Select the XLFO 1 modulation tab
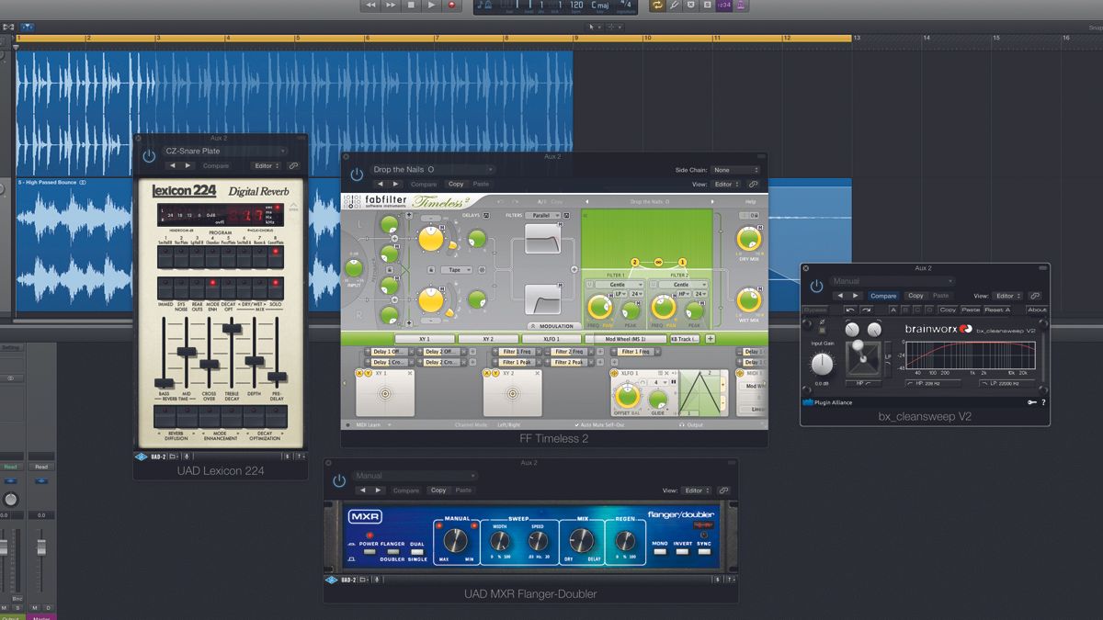This screenshot has width=1103, height=620. (x=551, y=339)
